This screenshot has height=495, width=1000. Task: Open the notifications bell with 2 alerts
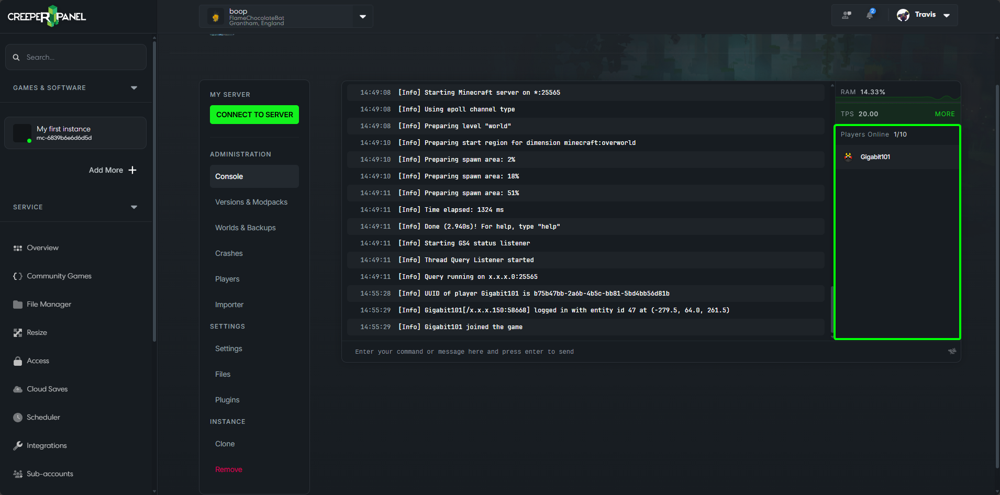pyautogui.click(x=870, y=15)
